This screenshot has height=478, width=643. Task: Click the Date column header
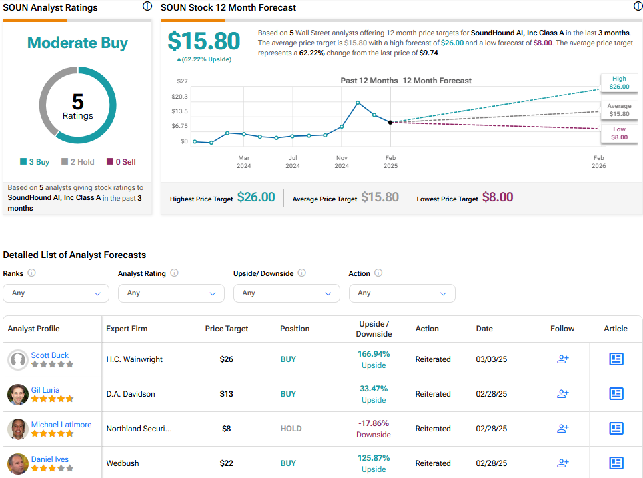pos(484,329)
